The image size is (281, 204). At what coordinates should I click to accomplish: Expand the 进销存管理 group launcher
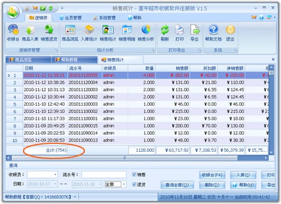pyautogui.click(x=56, y=50)
